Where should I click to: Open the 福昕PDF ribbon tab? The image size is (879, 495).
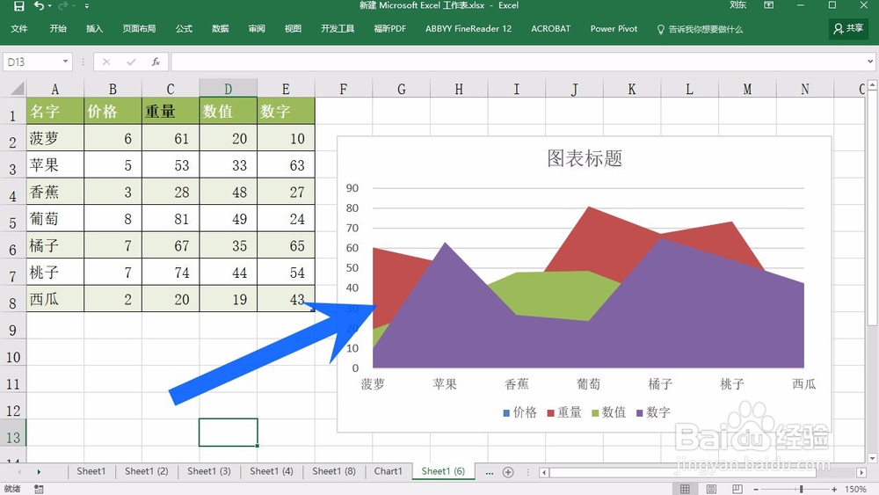[389, 29]
